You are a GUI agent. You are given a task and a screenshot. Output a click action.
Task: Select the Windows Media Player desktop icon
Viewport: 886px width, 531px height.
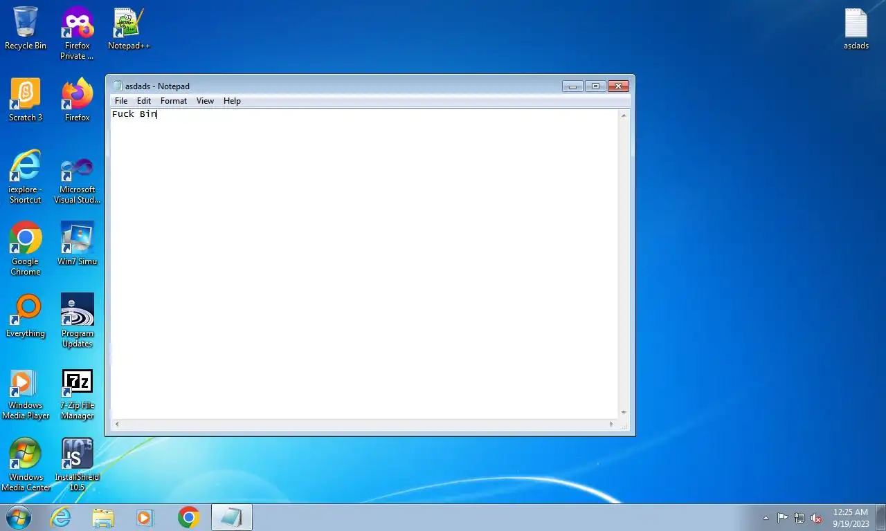point(26,393)
